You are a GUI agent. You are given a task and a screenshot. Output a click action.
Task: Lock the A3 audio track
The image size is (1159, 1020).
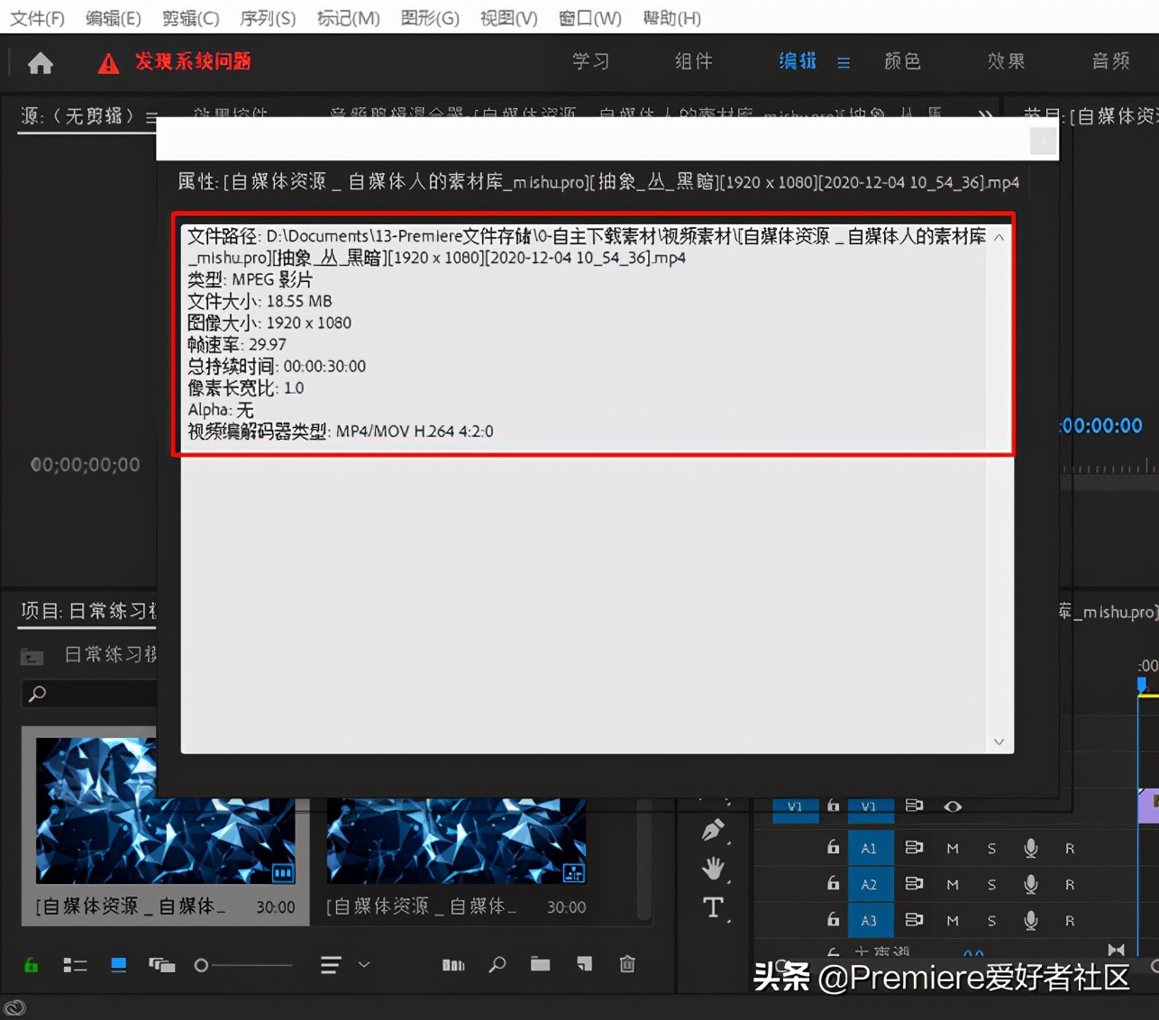tap(832, 920)
